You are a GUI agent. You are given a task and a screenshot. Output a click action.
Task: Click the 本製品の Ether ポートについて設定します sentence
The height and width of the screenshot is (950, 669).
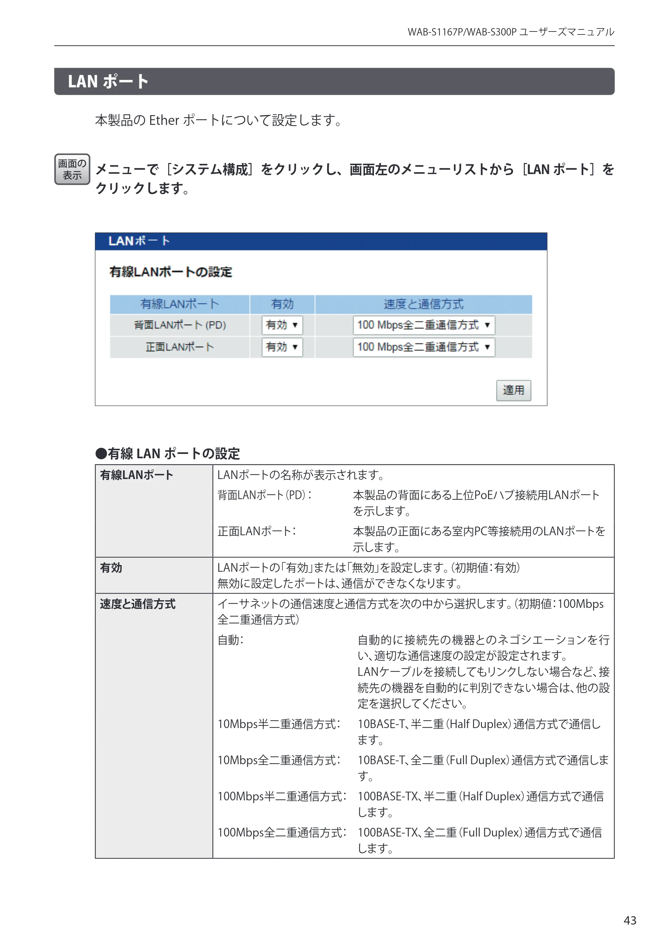(x=218, y=121)
